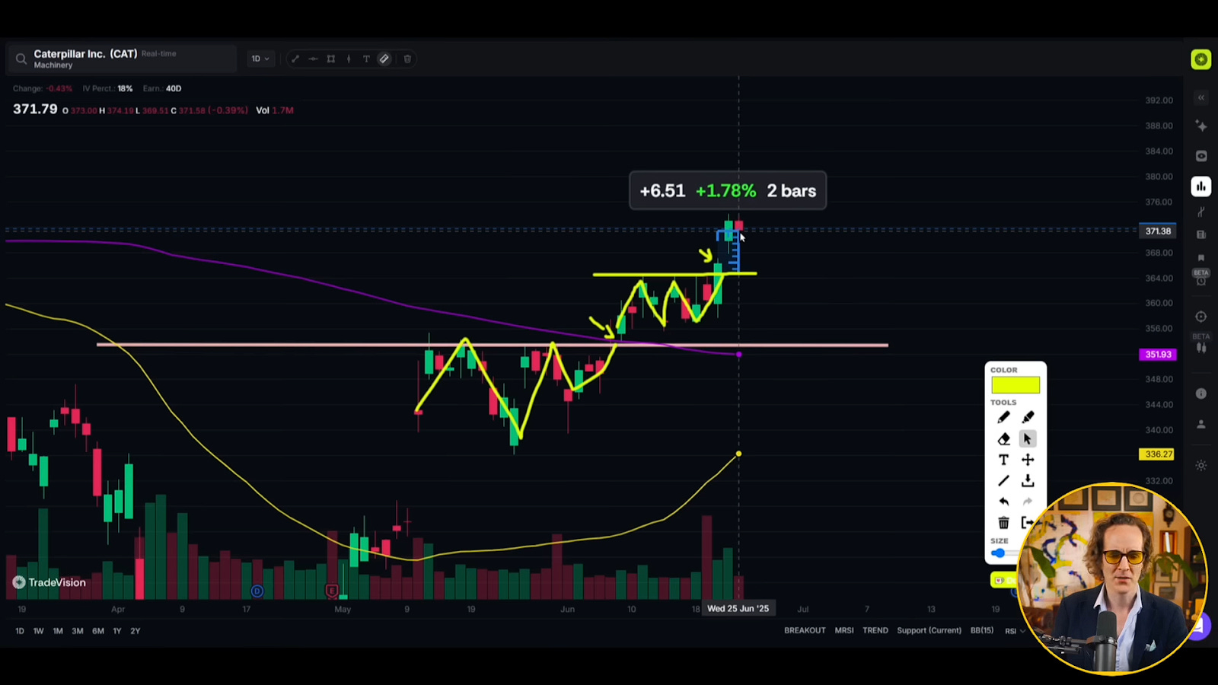Viewport: 1218px width, 685px height.
Task: Clear drawings with the drawing panel trash icon
Action: 1003,523
